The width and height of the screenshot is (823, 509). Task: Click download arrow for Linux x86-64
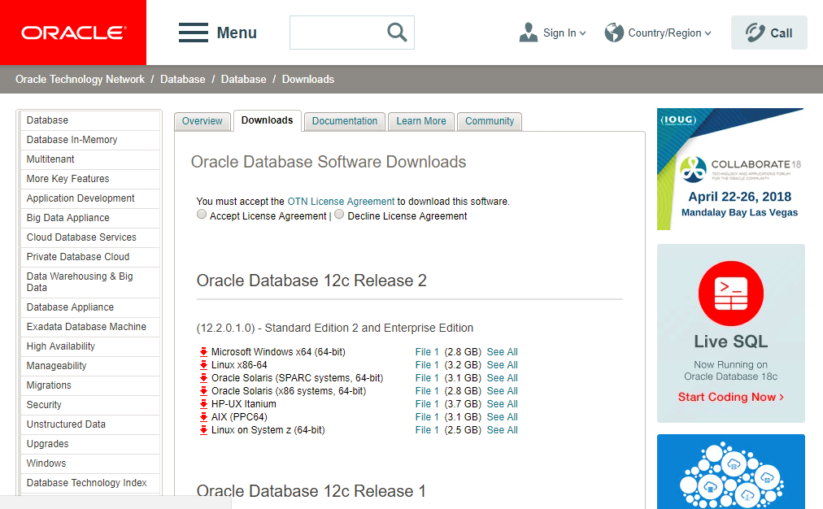[203, 365]
